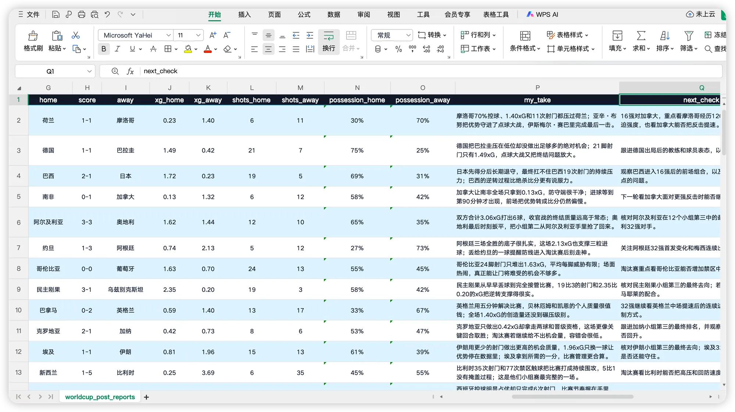Viewport: 735px width, 412px height.
Task: Click the Format Painter (格式刷) icon
Action: (33, 36)
